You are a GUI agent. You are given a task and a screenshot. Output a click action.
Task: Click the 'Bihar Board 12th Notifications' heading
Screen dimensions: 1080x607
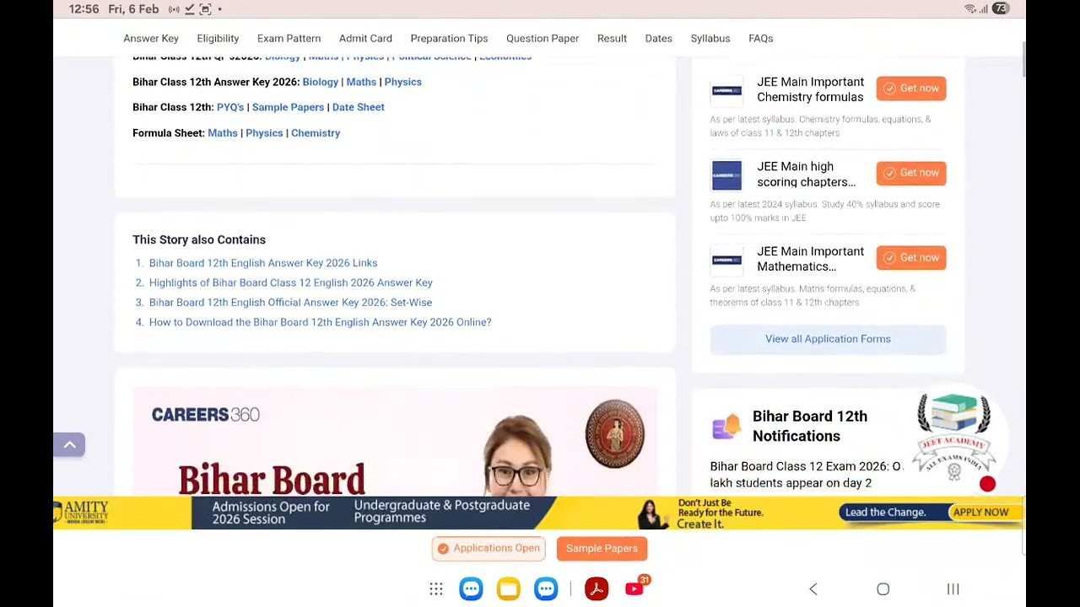810,426
